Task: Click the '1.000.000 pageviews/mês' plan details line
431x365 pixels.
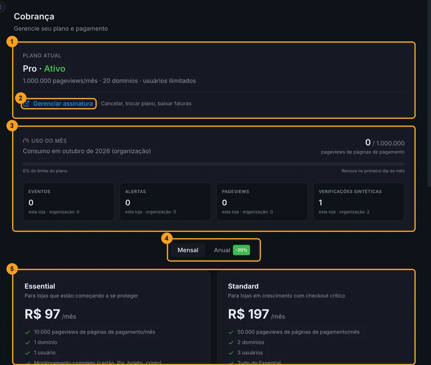Action: pos(109,81)
